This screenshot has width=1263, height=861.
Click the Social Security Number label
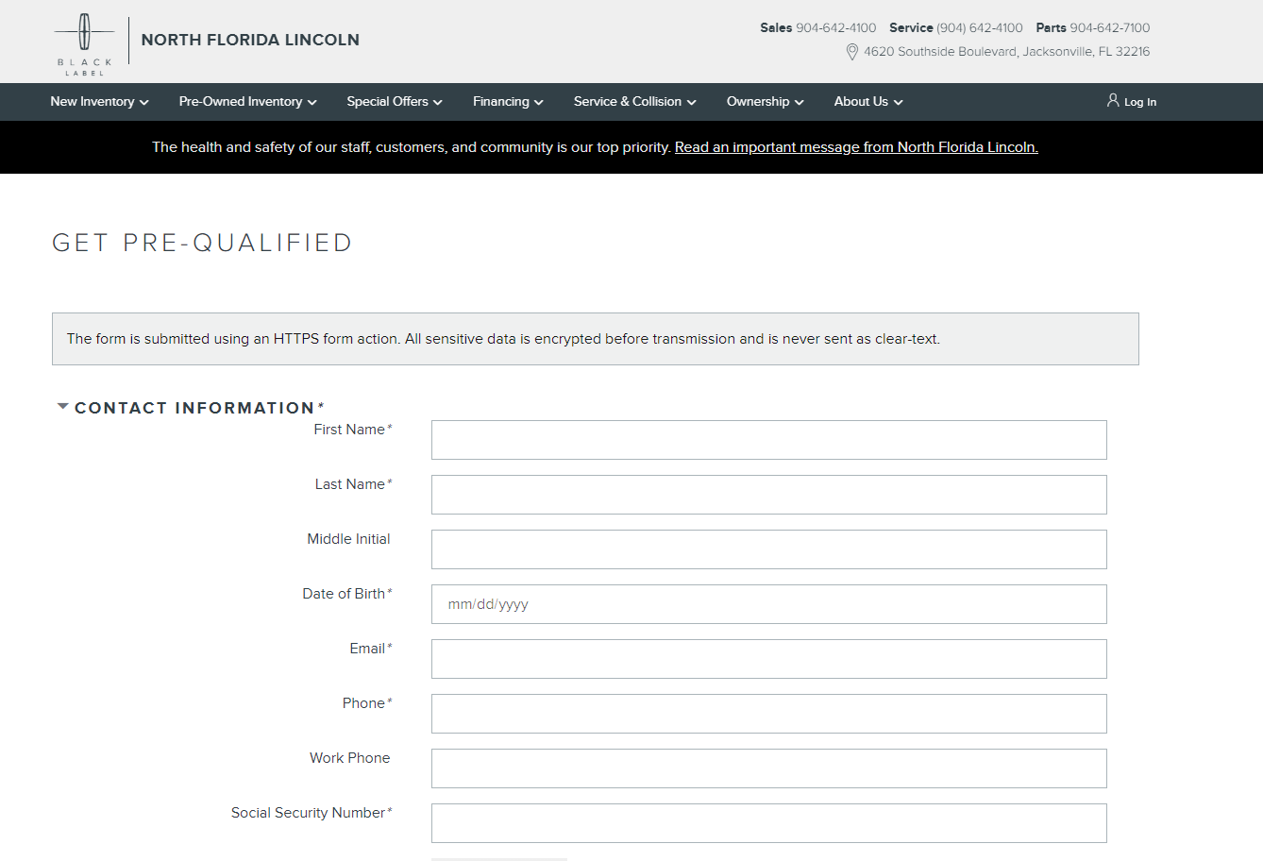(312, 813)
